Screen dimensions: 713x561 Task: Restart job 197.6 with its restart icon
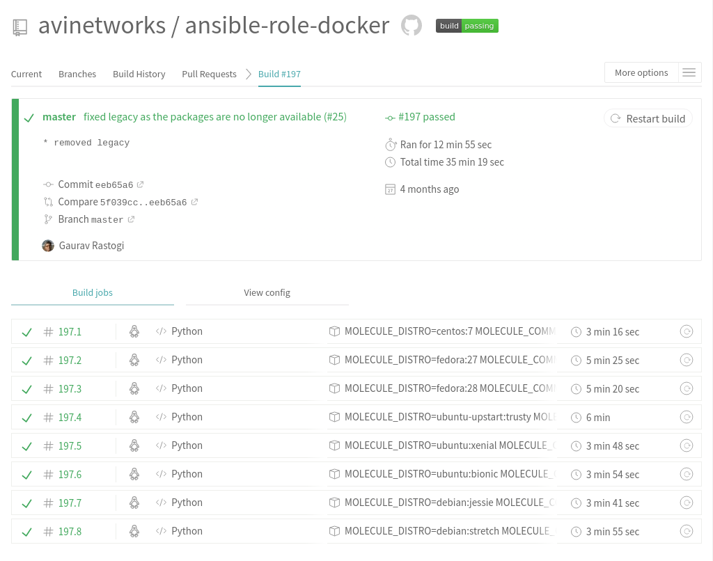686,474
